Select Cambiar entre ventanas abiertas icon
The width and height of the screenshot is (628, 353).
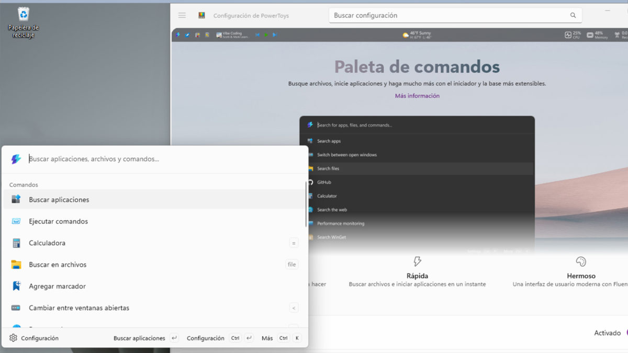pos(16,308)
